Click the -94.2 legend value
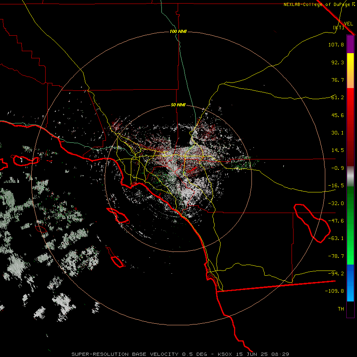The image size is (357, 357). [336, 274]
